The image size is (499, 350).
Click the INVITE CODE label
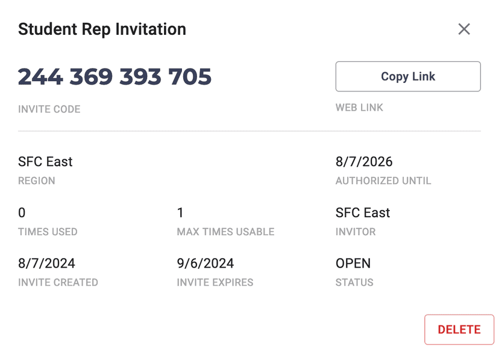click(x=49, y=109)
